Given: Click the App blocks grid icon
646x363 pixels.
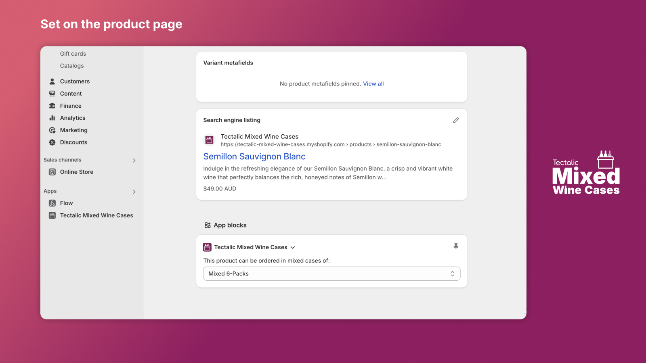Looking at the screenshot, I should pyautogui.click(x=208, y=225).
